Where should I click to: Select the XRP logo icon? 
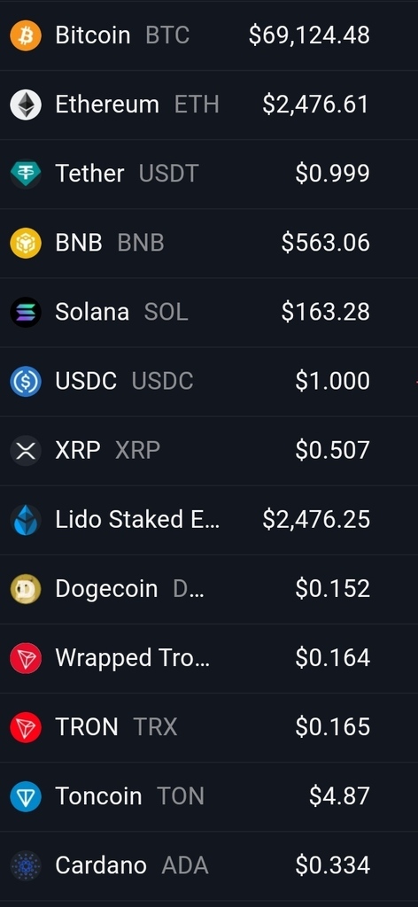26,450
